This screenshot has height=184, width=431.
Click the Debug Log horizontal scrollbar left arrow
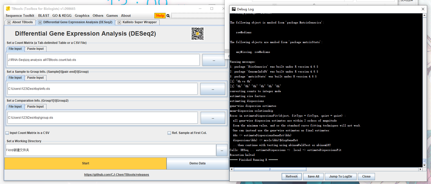tap(232, 169)
